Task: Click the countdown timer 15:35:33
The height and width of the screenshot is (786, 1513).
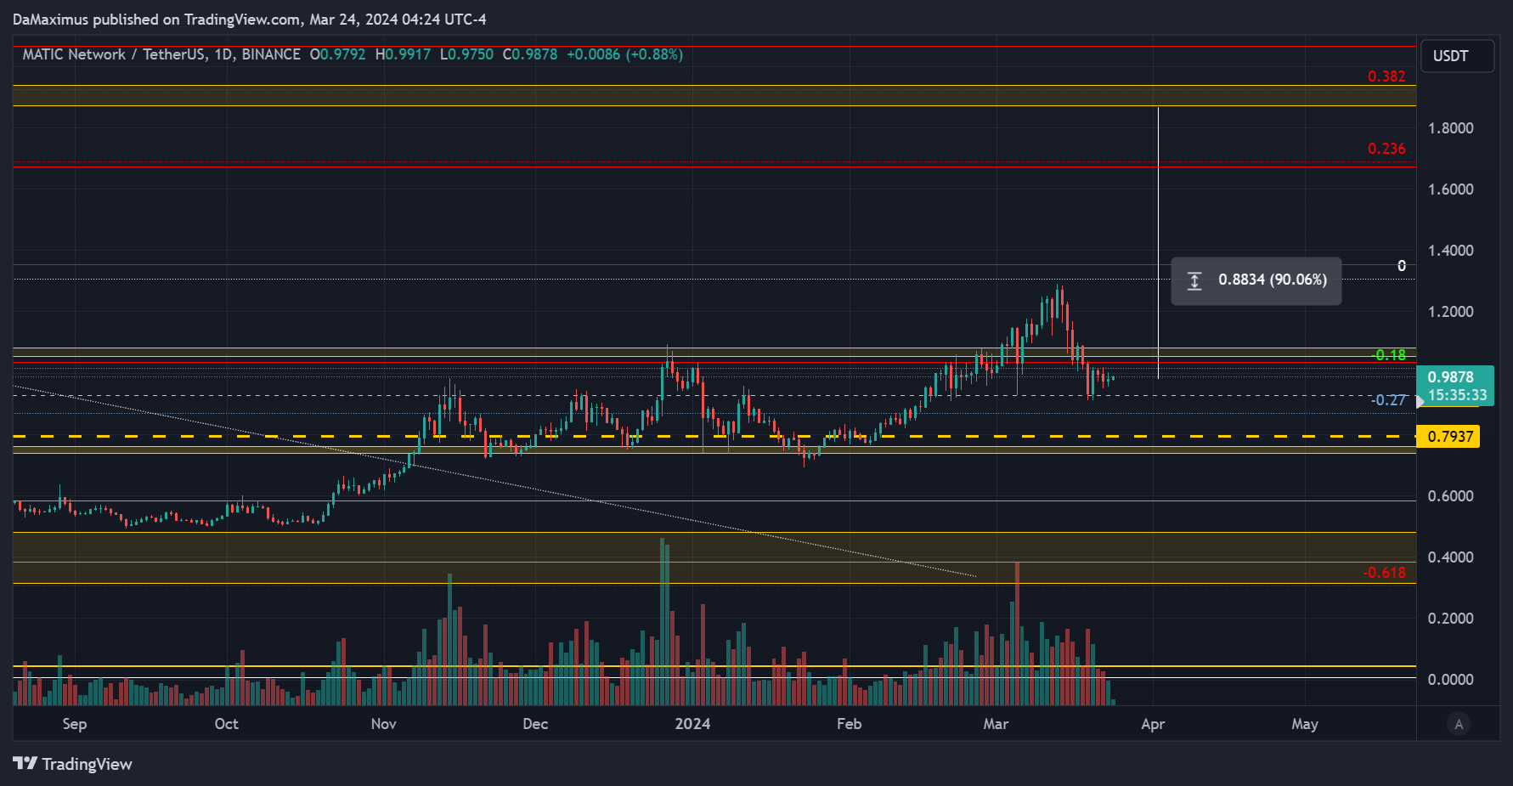Action: coord(1457,395)
